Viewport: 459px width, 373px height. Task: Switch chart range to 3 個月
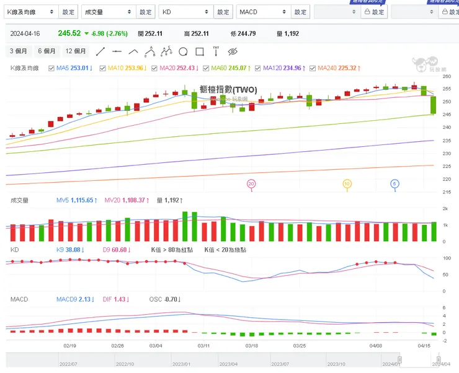pyautogui.click(x=18, y=51)
